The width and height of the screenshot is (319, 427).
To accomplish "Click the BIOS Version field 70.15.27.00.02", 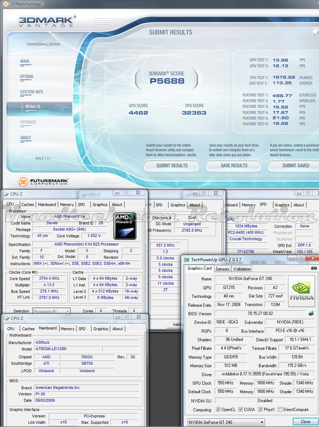I will point(260,313).
